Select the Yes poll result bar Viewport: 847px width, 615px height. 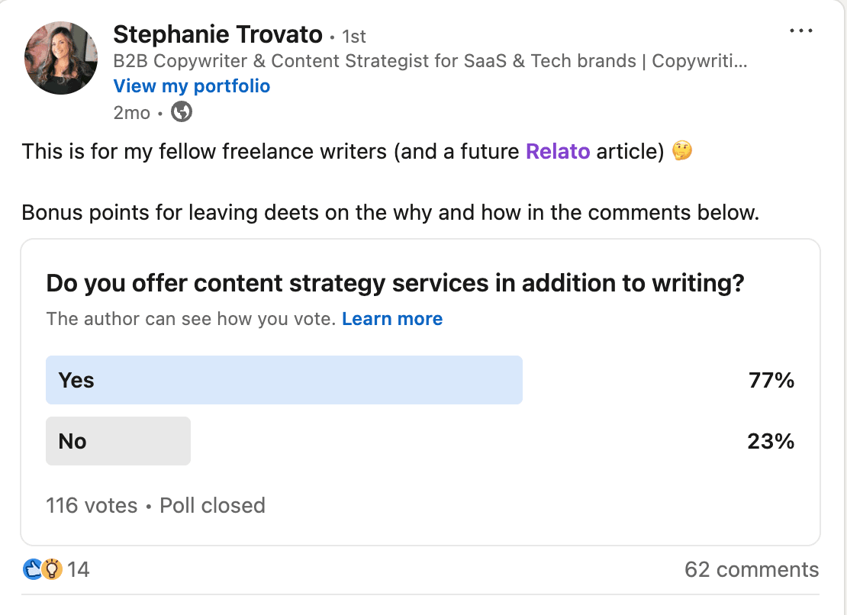tap(284, 380)
